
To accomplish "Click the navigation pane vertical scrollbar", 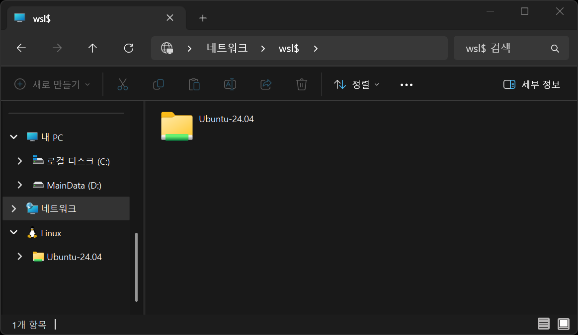I will coord(136,268).
